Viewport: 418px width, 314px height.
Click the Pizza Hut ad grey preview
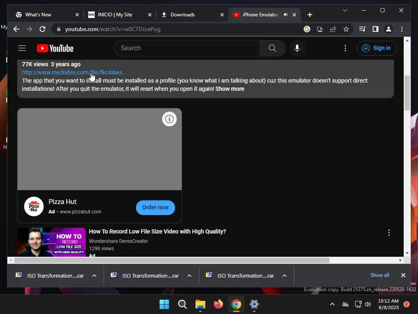(100, 149)
